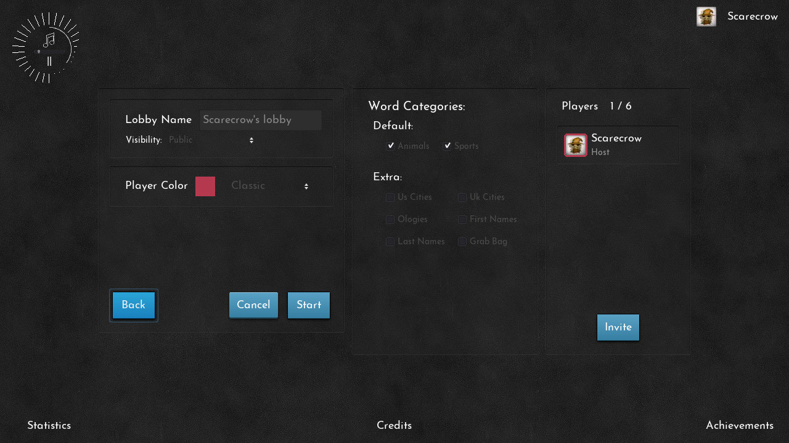Screen dimensions: 789x443
Task: Enable the Grab Bag category
Action: (x=462, y=242)
